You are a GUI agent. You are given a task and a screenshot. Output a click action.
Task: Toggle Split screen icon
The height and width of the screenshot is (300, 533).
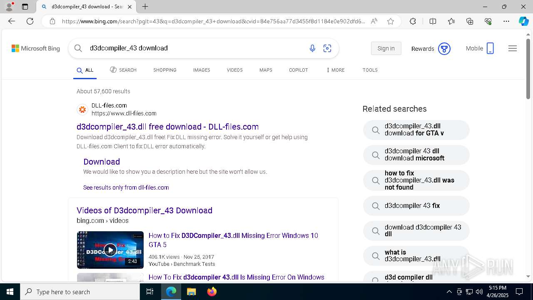click(x=433, y=21)
